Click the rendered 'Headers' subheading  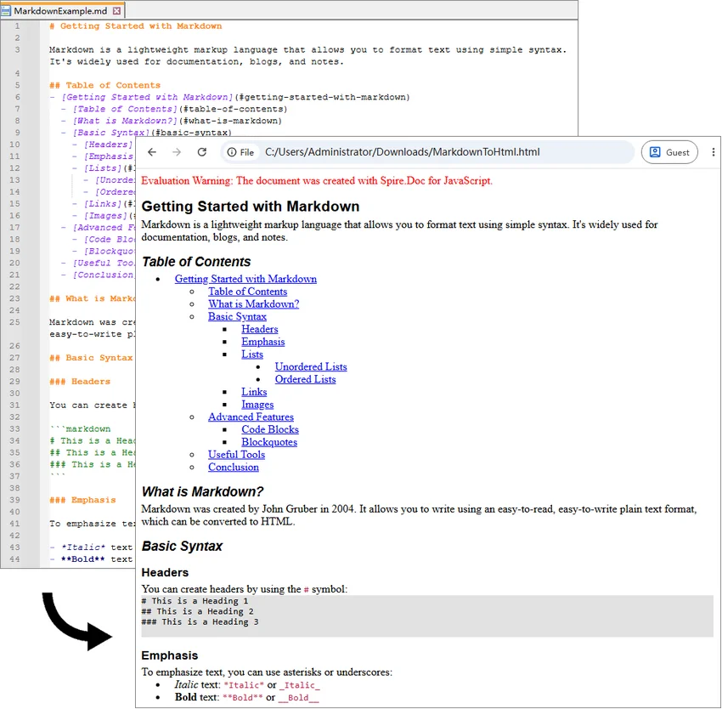(x=165, y=572)
